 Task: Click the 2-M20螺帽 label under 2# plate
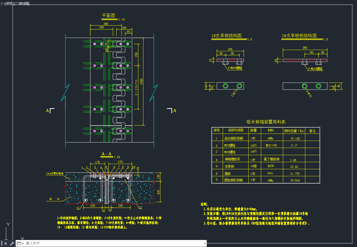click(x=315, y=69)
